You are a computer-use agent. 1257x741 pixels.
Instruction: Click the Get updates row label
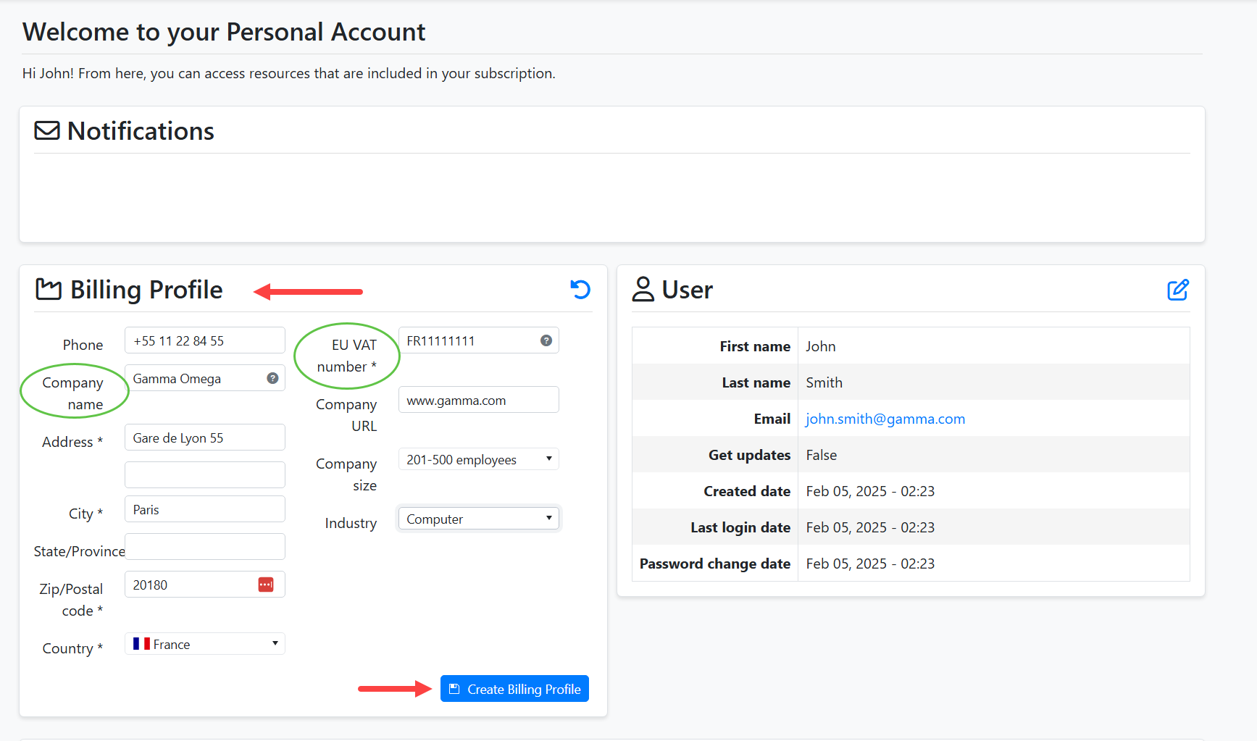[749, 455]
